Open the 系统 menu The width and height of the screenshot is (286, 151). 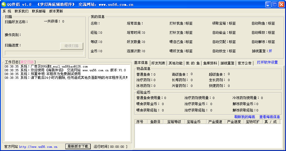tap(7, 11)
